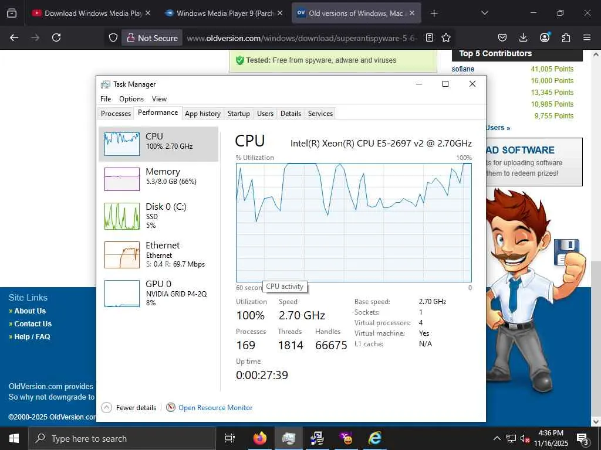
Task: Select Memory in performance sidebar
Action: tap(158, 179)
